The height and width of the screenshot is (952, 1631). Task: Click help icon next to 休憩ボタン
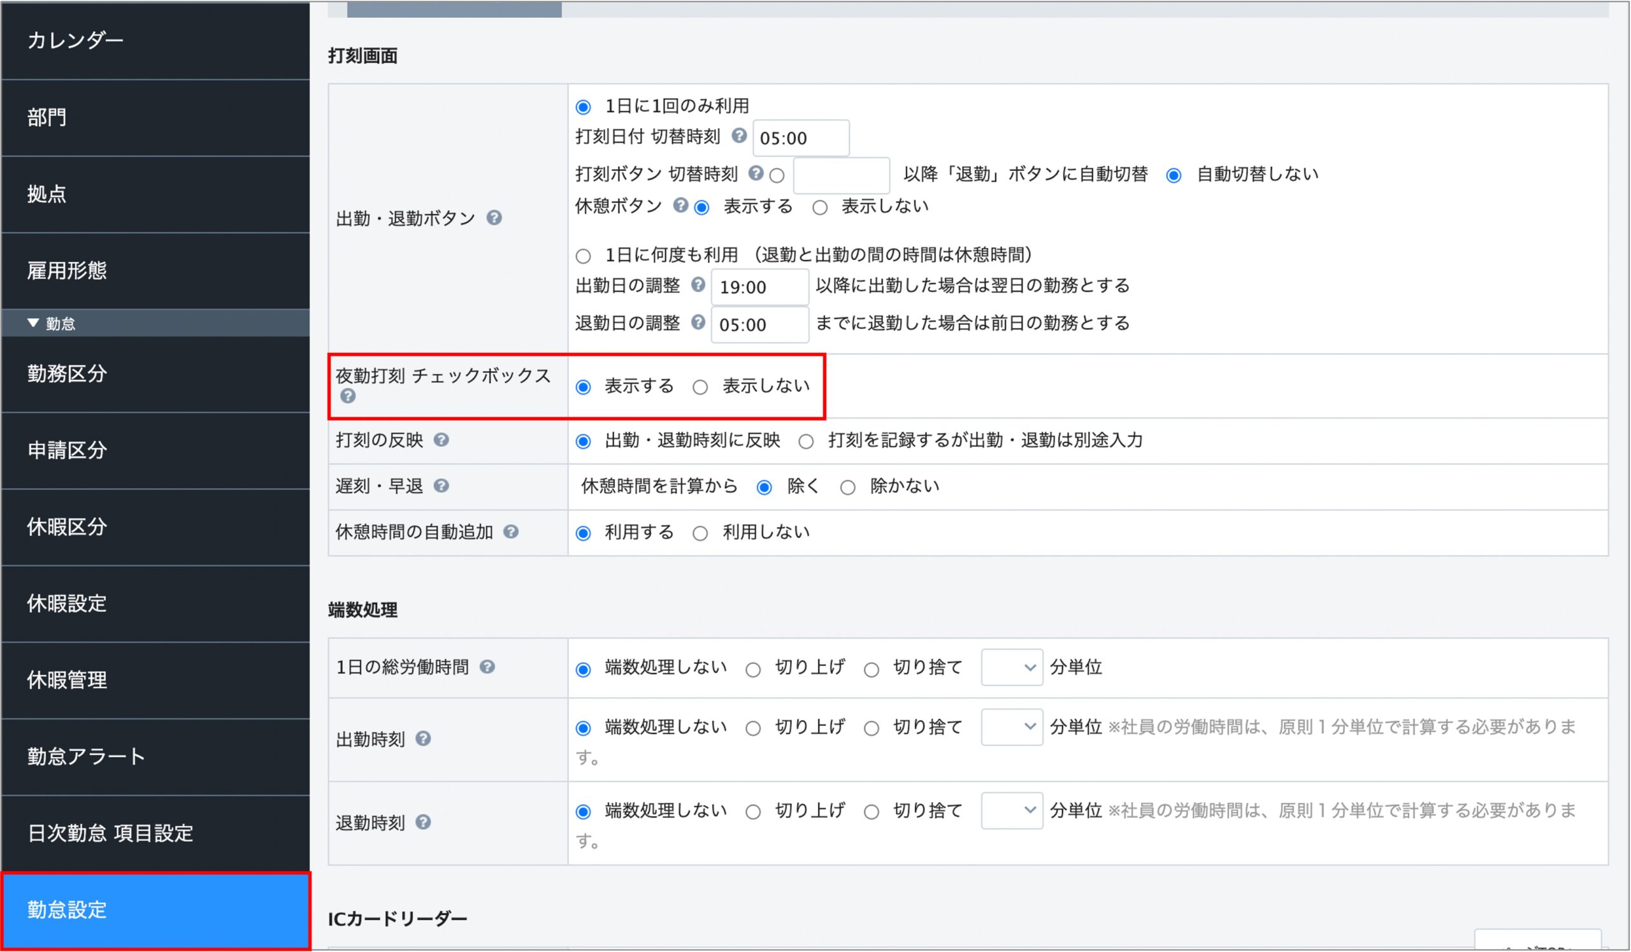680,205
